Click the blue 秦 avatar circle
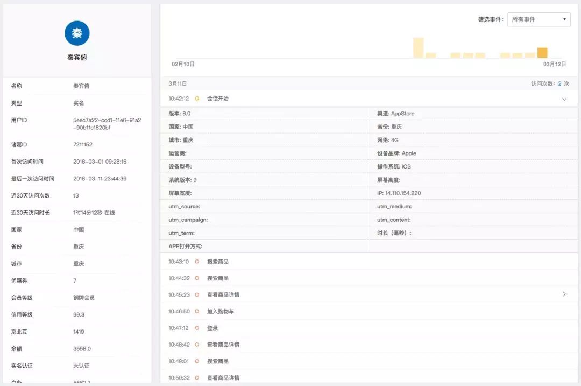The image size is (581, 386). click(x=77, y=33)
